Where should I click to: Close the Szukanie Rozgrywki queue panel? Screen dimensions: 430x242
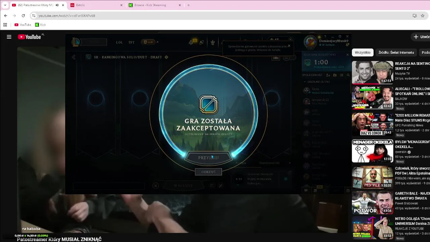(348, 54)
